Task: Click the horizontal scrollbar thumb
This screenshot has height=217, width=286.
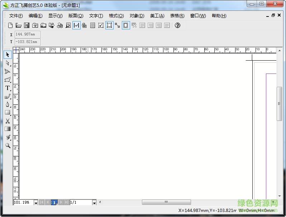Action: click(x=166, y=202)
